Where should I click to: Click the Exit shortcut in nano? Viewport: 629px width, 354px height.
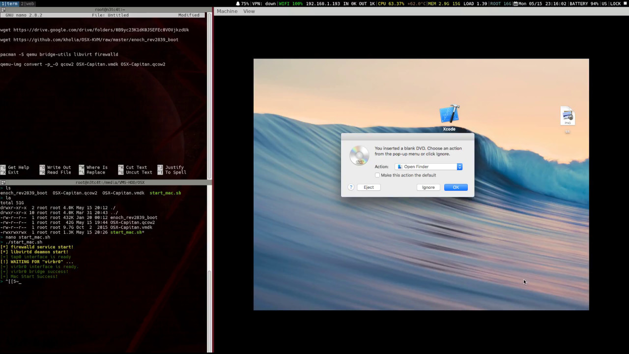tap(9, 173)
